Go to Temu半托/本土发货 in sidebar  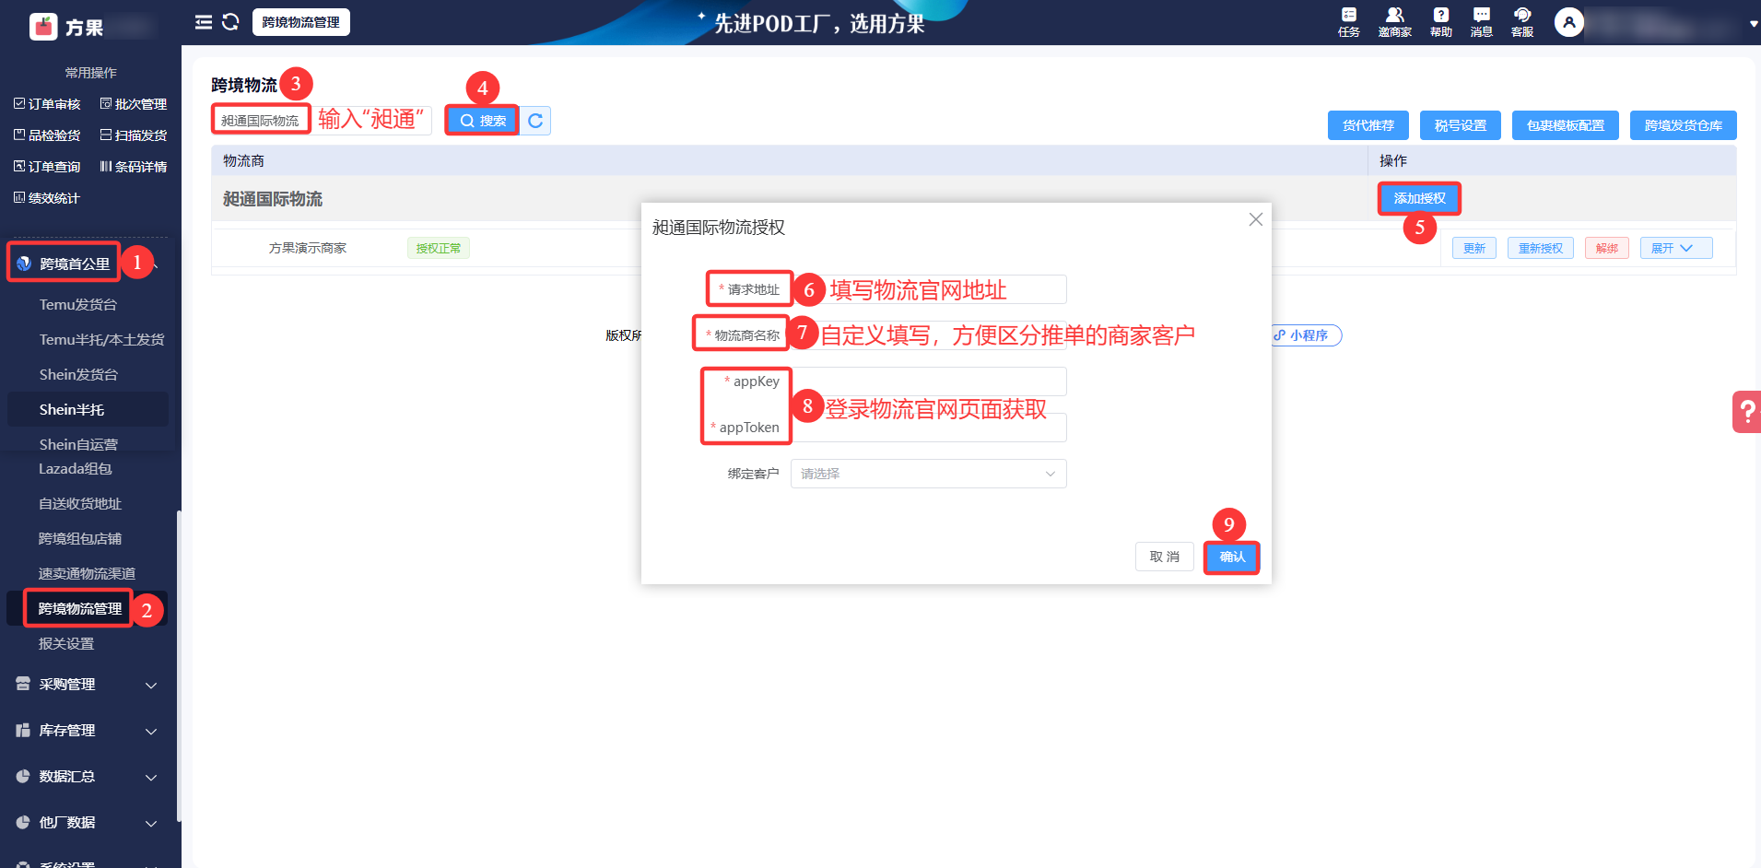[x=102, y=340]
